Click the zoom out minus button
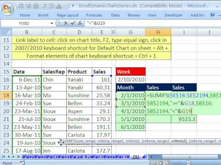 (189, 163)
